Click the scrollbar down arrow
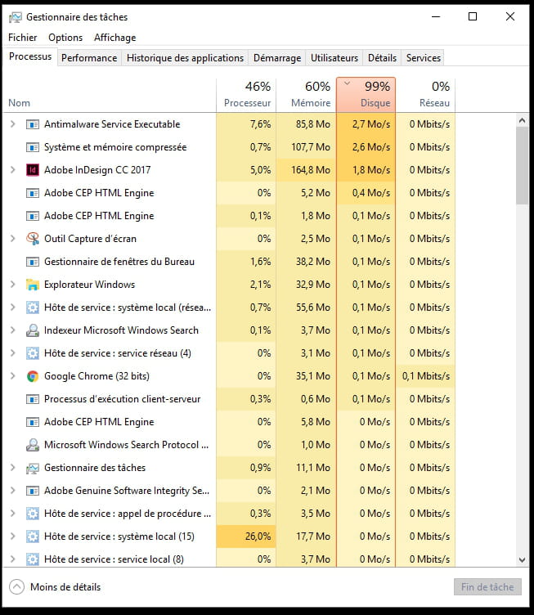The image size is (534, 615). tap(522, 559)
